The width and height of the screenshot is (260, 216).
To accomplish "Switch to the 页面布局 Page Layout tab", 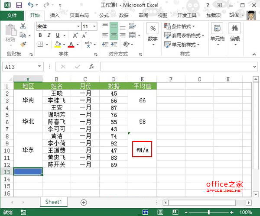I will click(79, 16).
